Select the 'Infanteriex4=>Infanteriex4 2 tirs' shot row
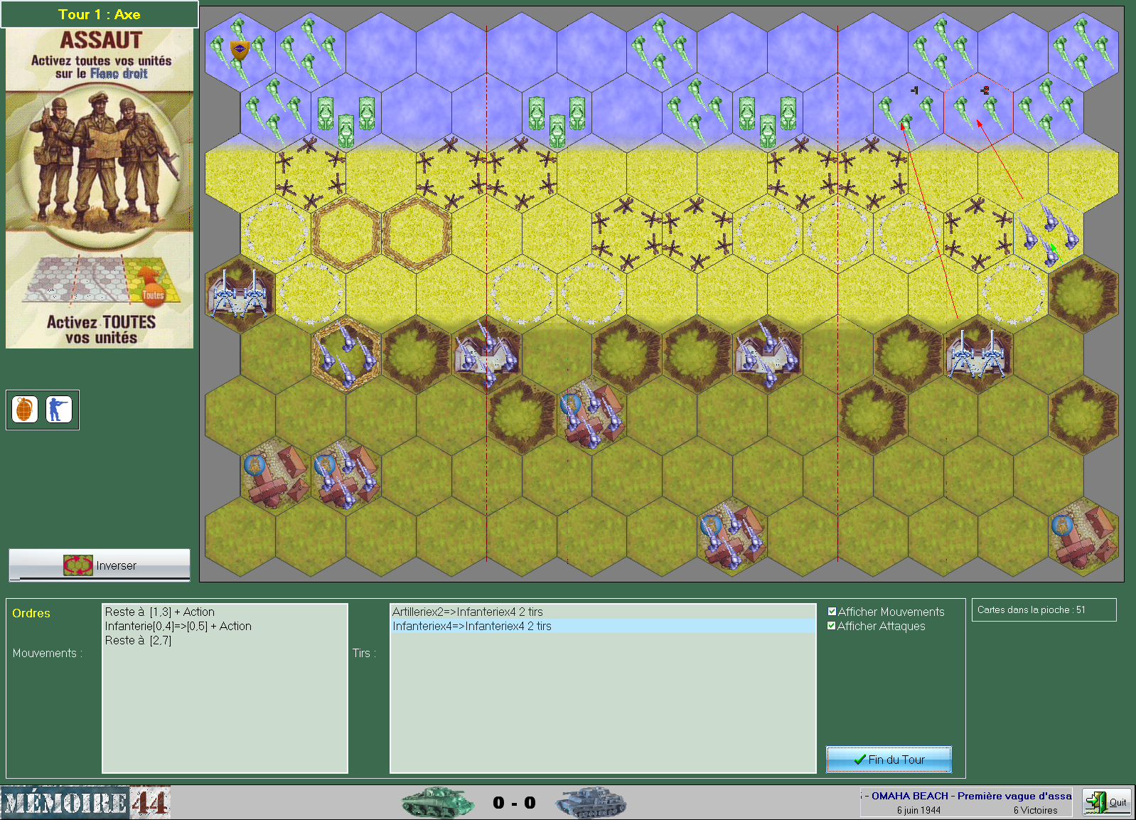Screen dimensions: 1136x820 603,626
